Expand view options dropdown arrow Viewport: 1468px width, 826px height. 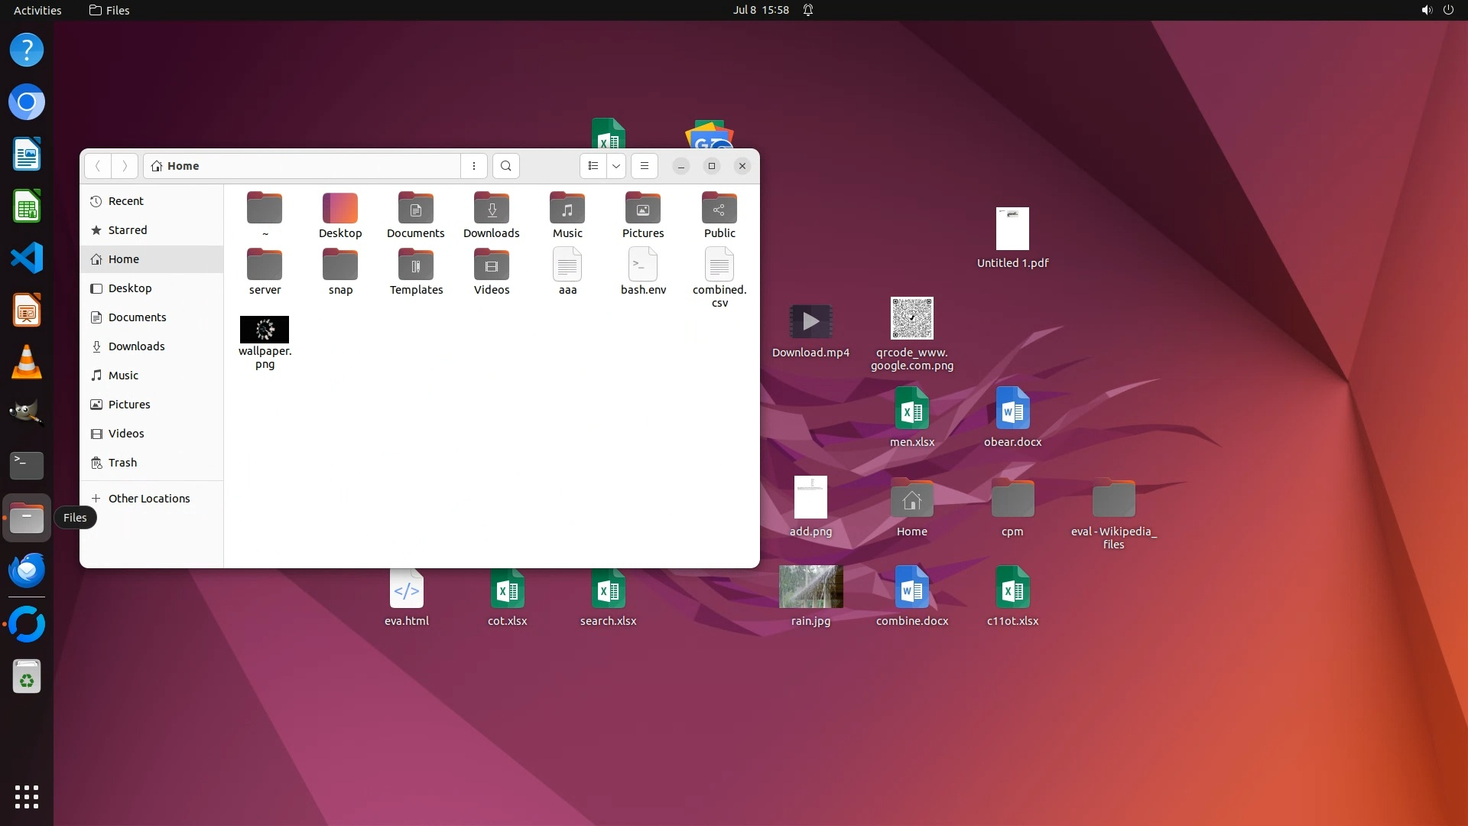click(x=616, y=166)
